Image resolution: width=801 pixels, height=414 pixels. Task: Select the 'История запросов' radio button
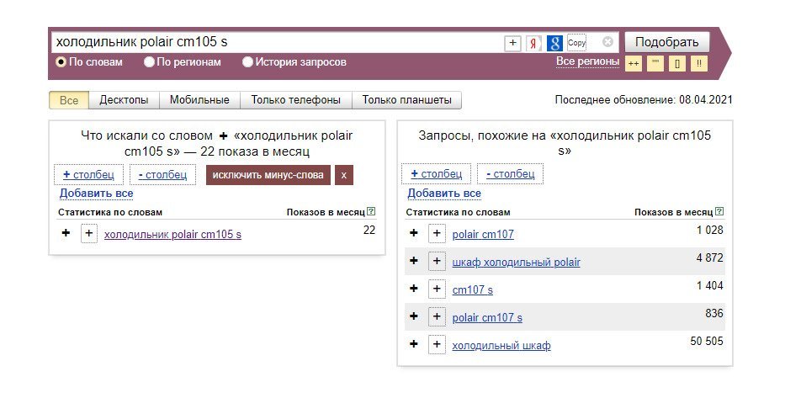[x=247, y=61]
